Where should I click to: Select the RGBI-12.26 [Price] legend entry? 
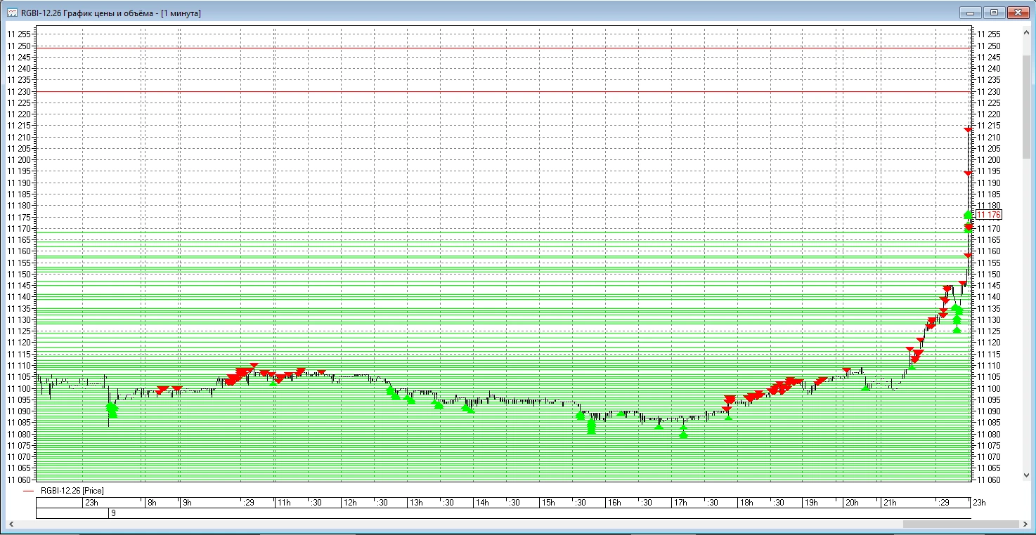[72, 491]
